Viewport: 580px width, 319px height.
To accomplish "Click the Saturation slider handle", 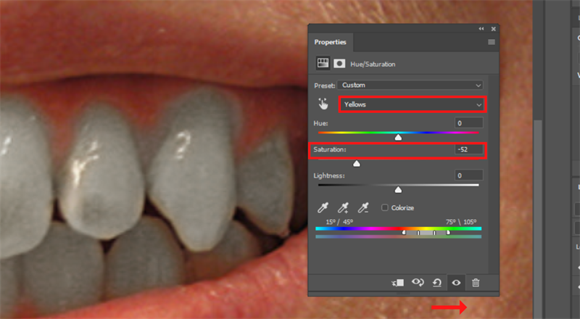I will pos(357,164).
